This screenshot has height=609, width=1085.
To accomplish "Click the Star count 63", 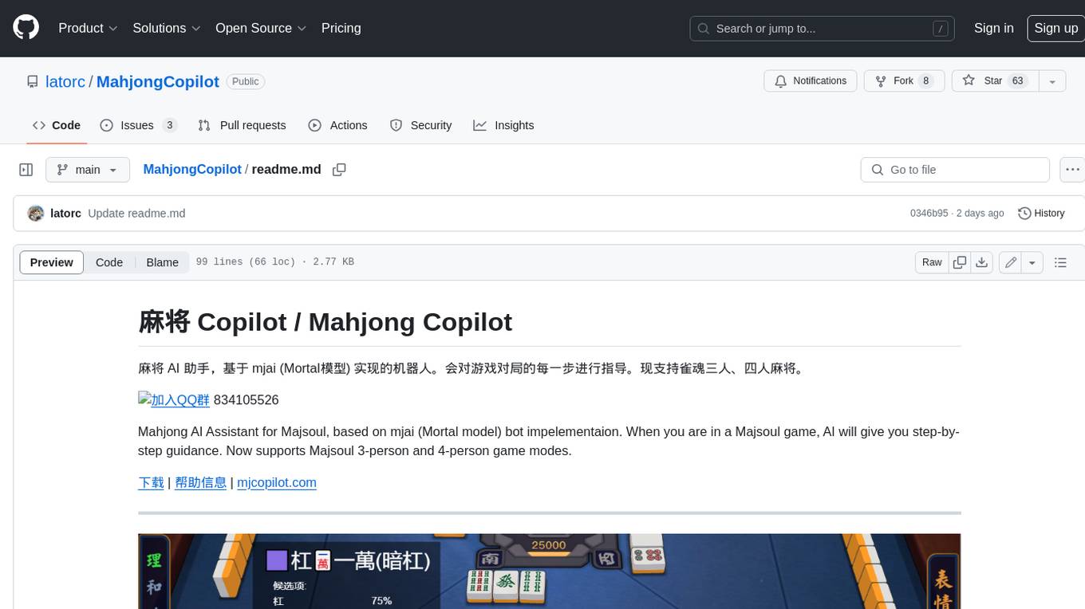I will click(x=1017, y=81).
